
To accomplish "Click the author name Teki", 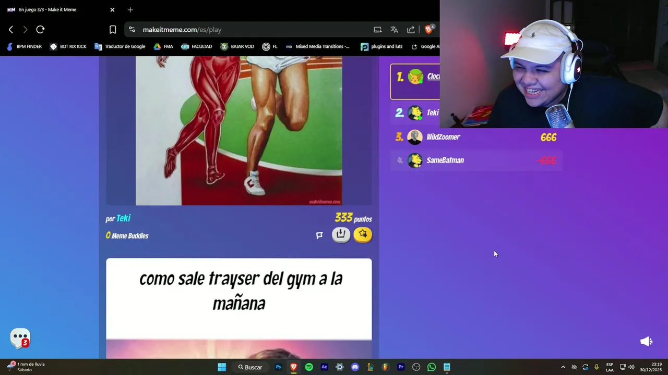I will point(123,218).
